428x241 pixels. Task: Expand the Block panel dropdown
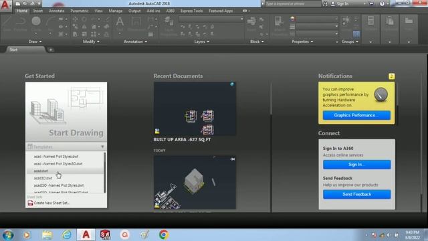257,42
